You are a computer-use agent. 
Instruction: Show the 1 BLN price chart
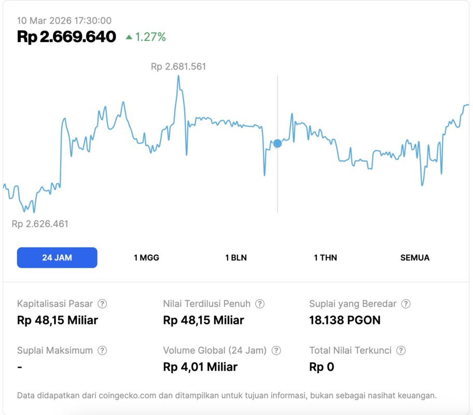click(236, 258)
